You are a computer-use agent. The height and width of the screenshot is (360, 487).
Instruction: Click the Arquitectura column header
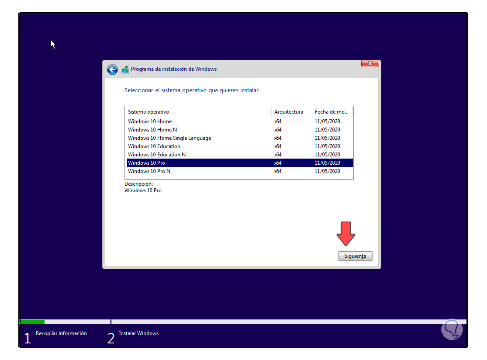[x=292, y=112]
